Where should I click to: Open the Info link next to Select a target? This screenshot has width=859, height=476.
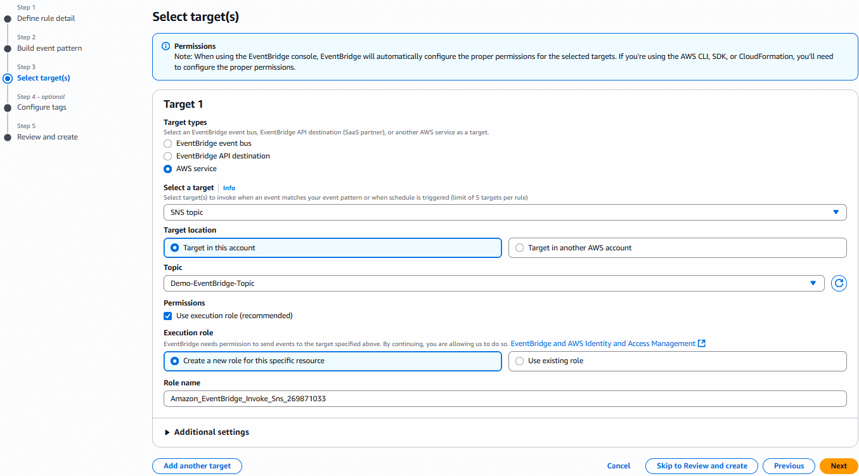(x=229, y=188)
